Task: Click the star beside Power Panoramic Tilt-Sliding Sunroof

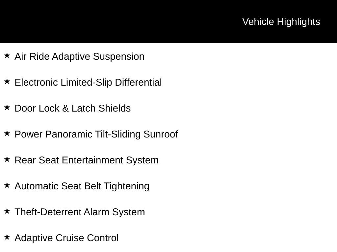Action: (x=7, y=134)
